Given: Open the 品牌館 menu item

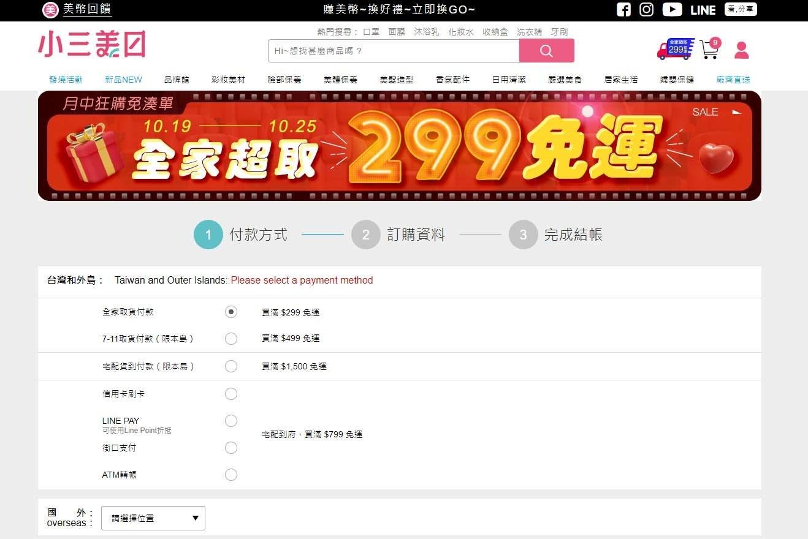Looking at the screenshot, I should tap(177, 80).
